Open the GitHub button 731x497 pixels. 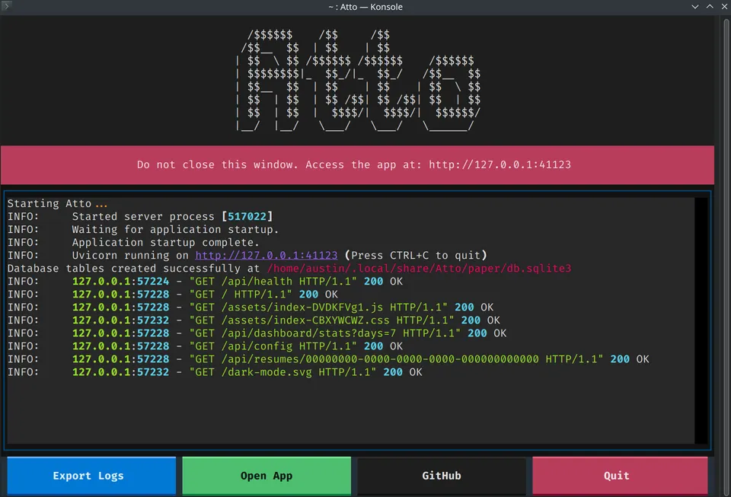442,476
